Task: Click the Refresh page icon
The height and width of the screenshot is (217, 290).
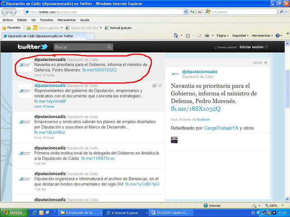Action: coord(192,12)
